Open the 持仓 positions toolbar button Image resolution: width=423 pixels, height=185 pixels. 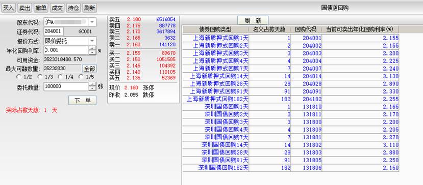coord(73,8)
